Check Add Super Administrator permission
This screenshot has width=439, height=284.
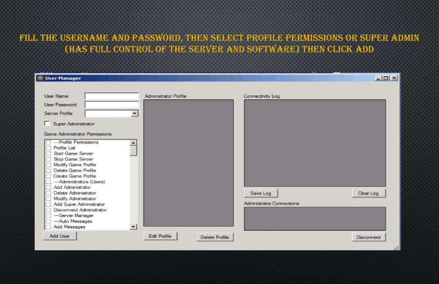click(49, 204)
